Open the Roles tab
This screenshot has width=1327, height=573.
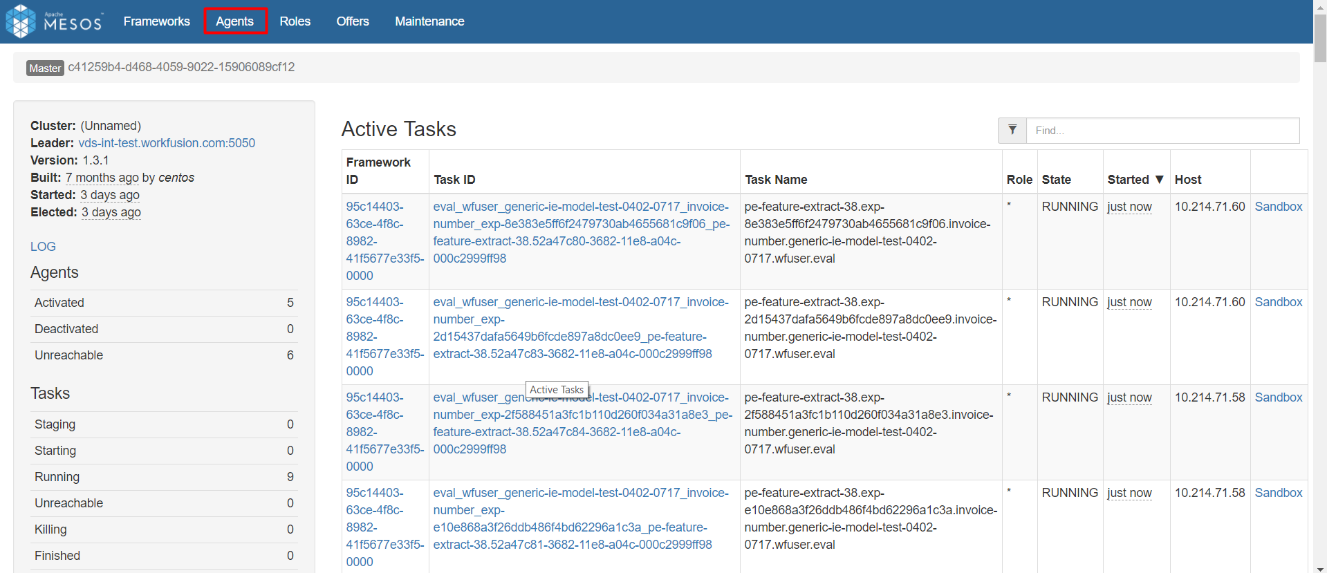click(295, 21)
